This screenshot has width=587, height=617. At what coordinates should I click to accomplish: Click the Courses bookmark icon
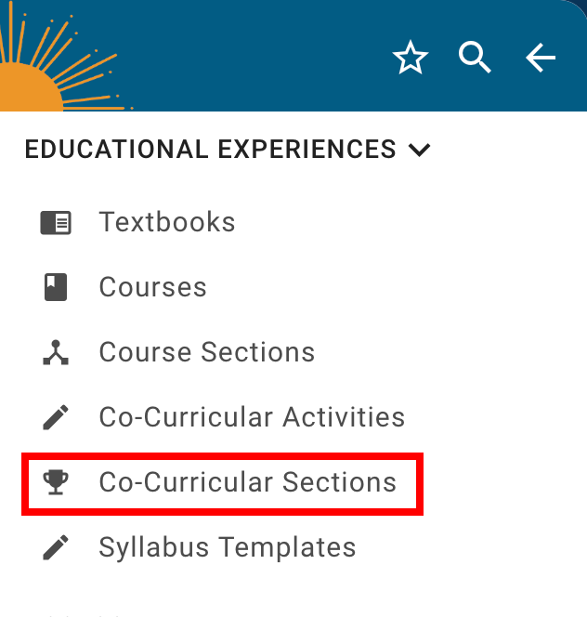[x=56, y=288]
